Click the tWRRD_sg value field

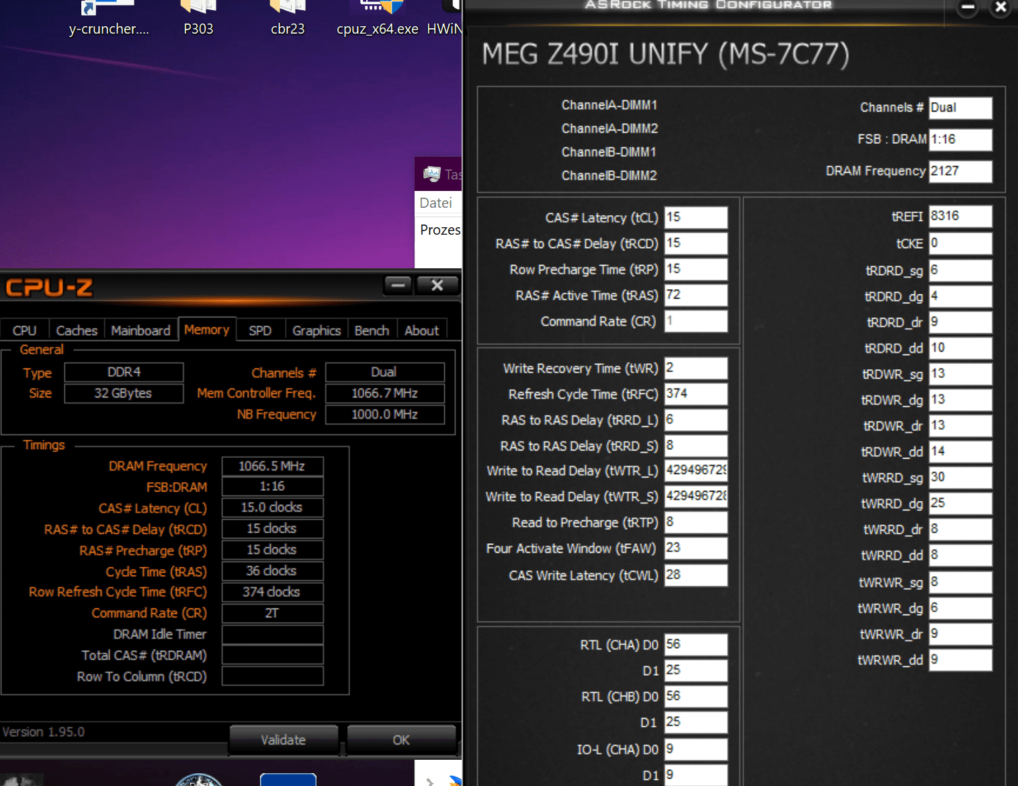(x=961, y=477)
